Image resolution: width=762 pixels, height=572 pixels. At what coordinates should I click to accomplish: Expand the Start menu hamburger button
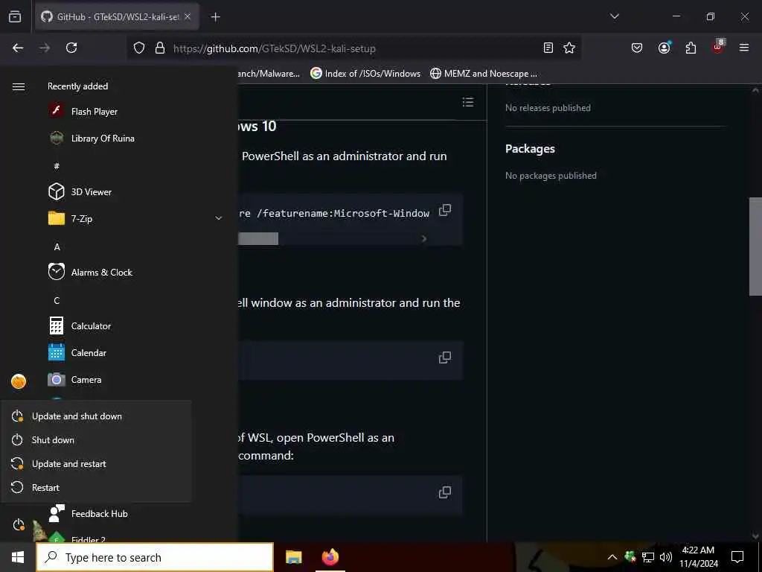click(x=19, y=86)
